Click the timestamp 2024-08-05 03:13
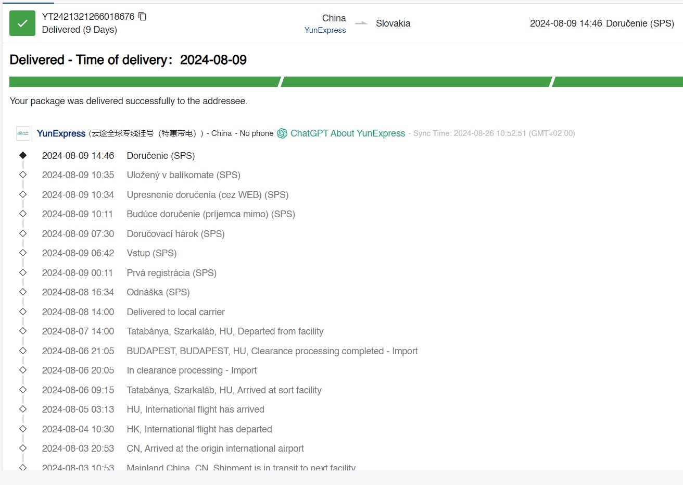 (x=78, y=409)
